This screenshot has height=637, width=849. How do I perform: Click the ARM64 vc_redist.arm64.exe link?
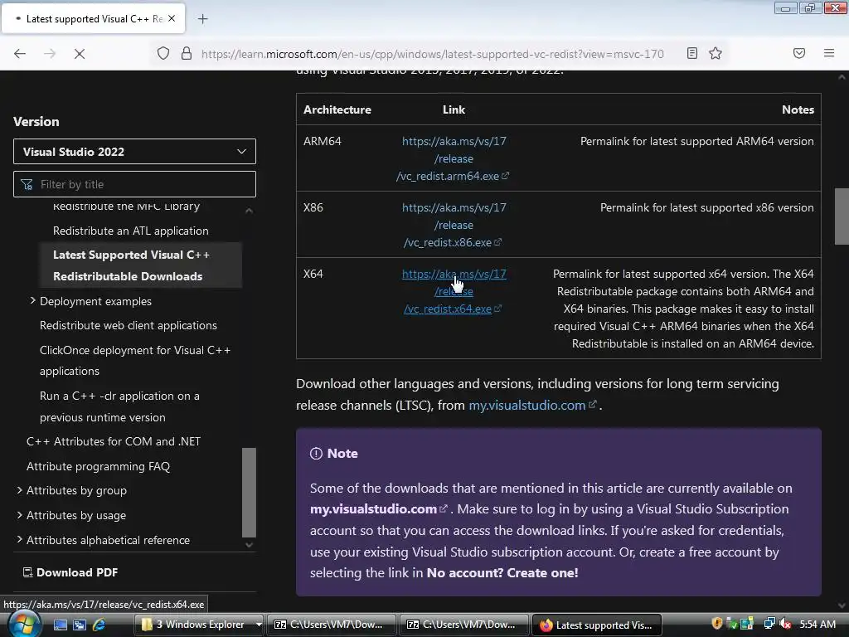[454, 158]
